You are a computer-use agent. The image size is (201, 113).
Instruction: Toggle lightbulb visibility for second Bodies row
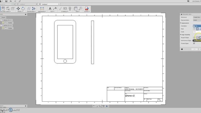pos(3,28)
